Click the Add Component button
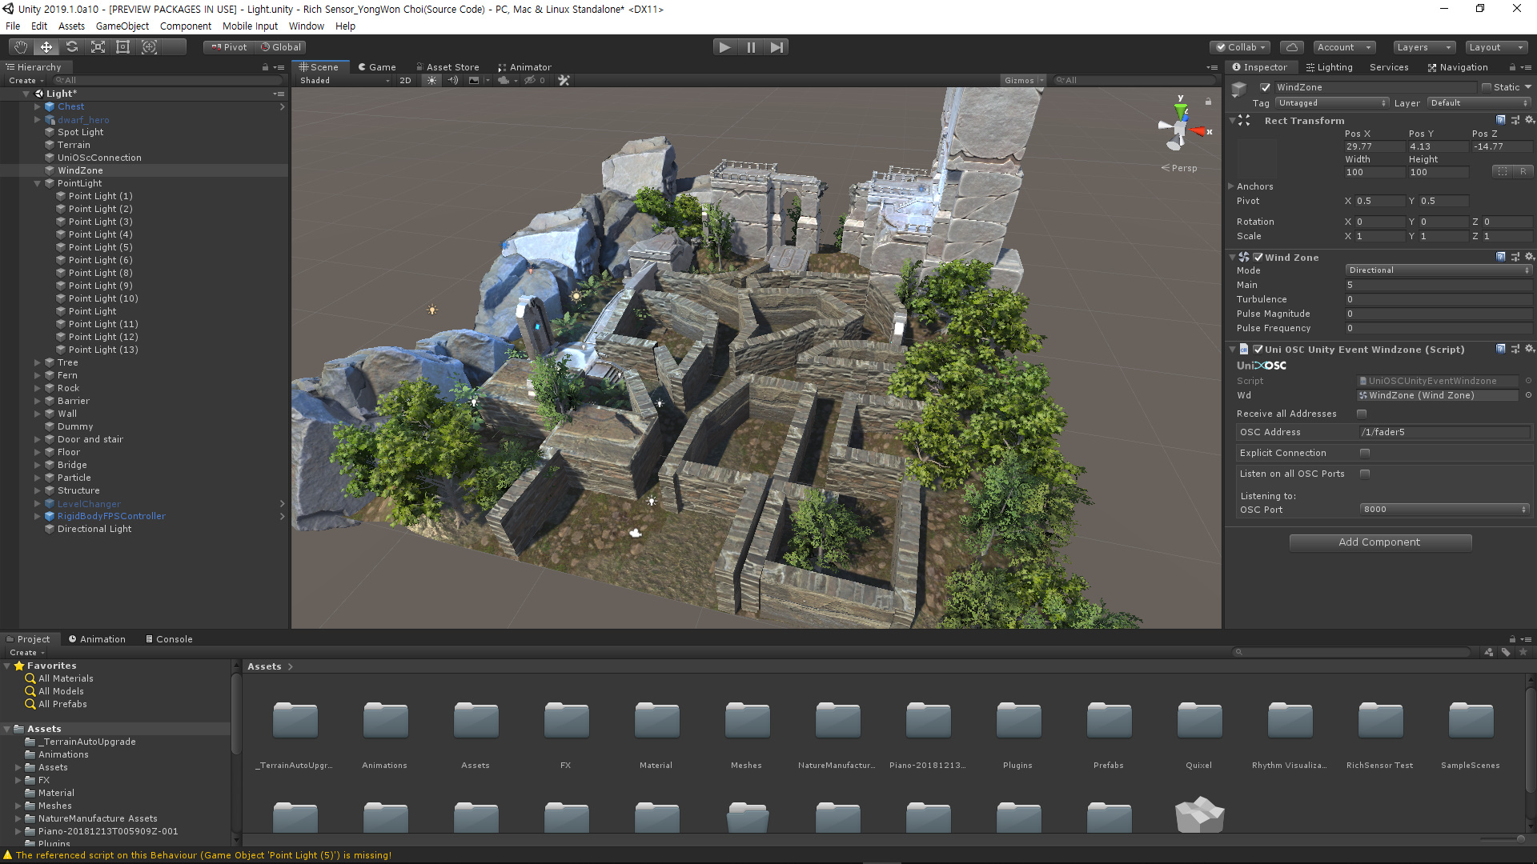The height and width of the screenshot is (864, 1537). [x=1379, y=542]
